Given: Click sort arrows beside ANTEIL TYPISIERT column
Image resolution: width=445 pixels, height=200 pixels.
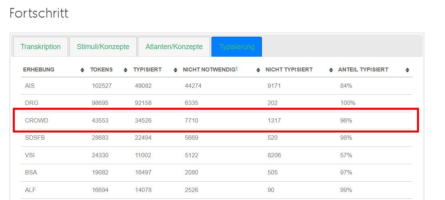Looking at the screenshot, I should tap(407, 70).
